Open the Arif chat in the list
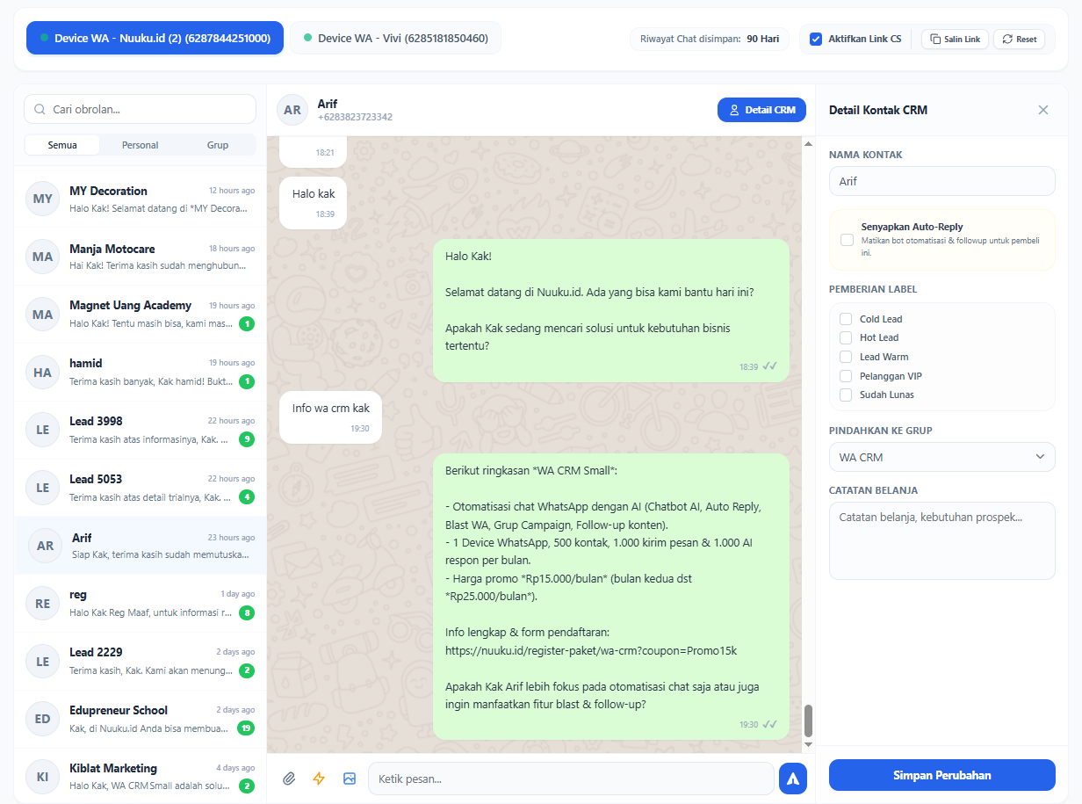 click(x=141, y=546)
